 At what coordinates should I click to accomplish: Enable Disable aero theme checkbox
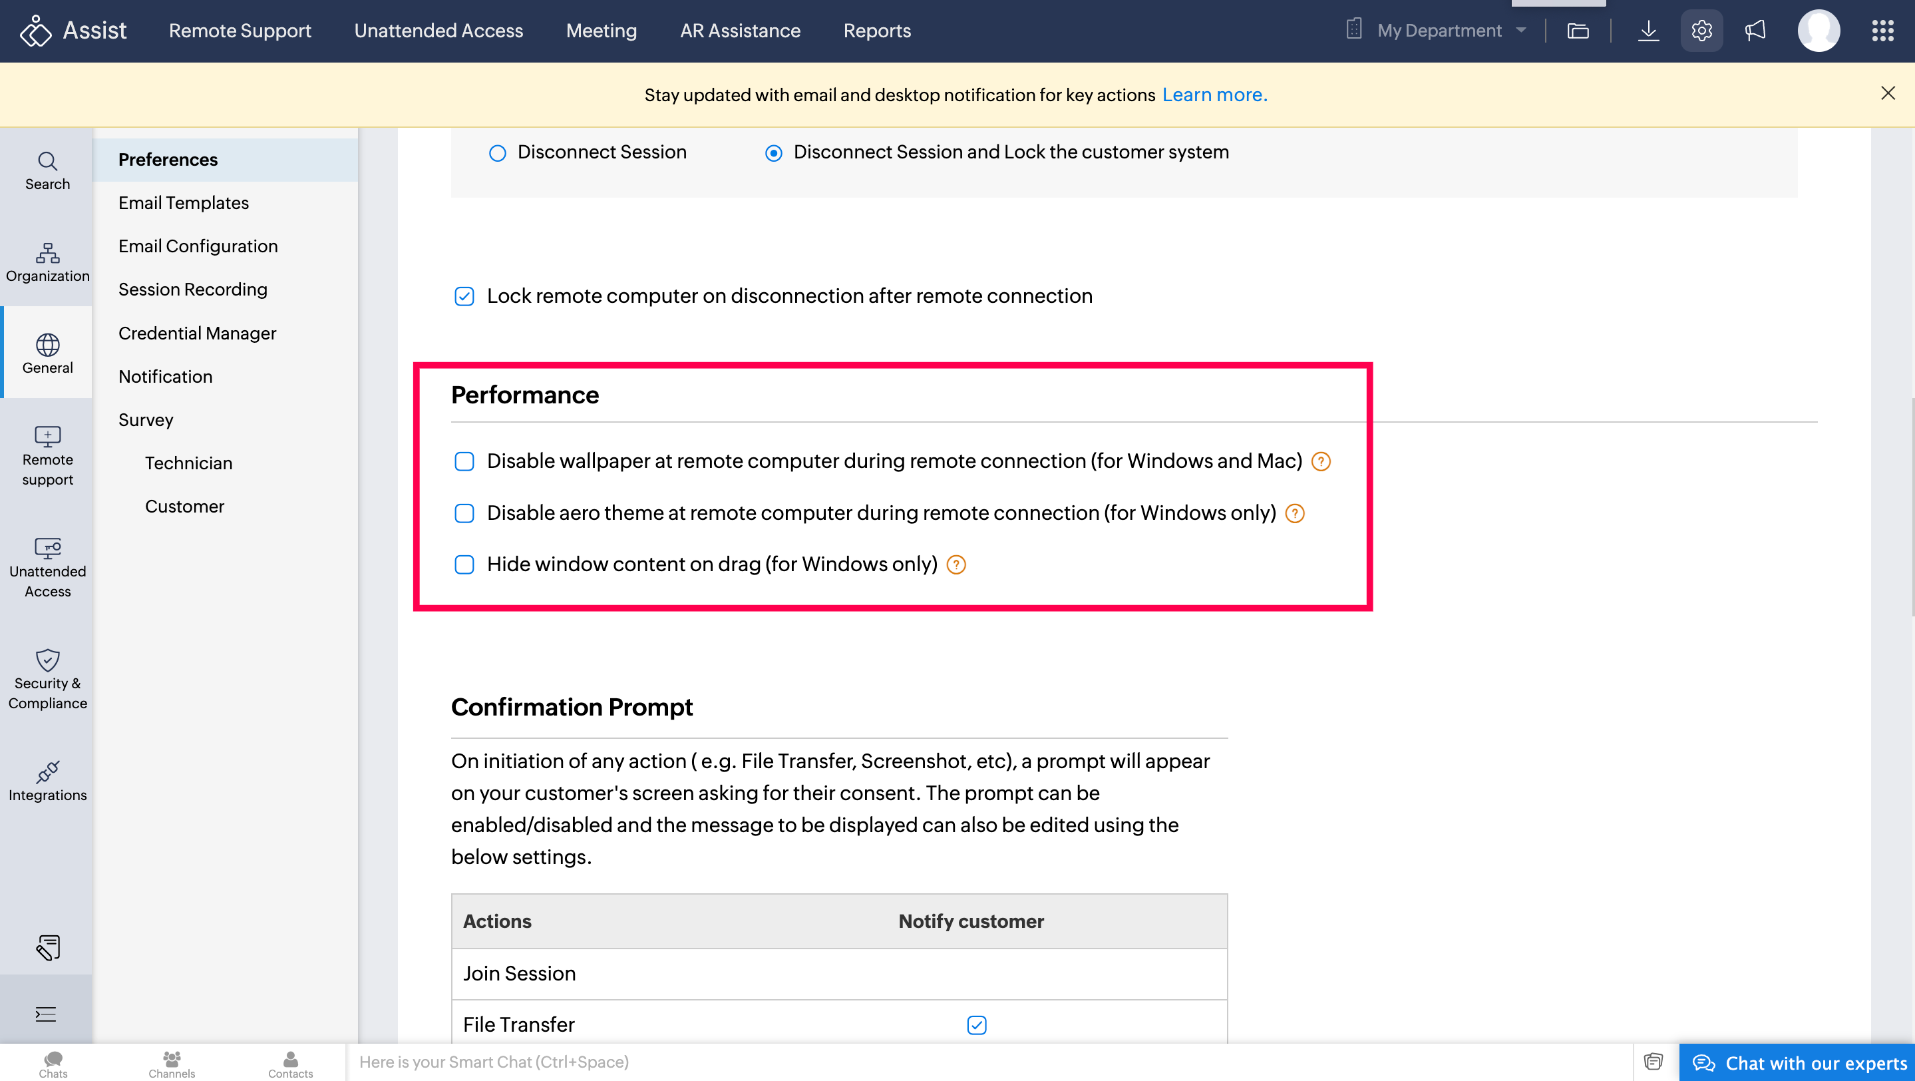click(464, 513)
